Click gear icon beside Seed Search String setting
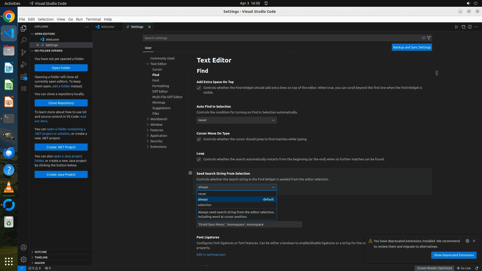Viewport: 482px width, 271px height. pyautogui.click(x=190, y=173)
